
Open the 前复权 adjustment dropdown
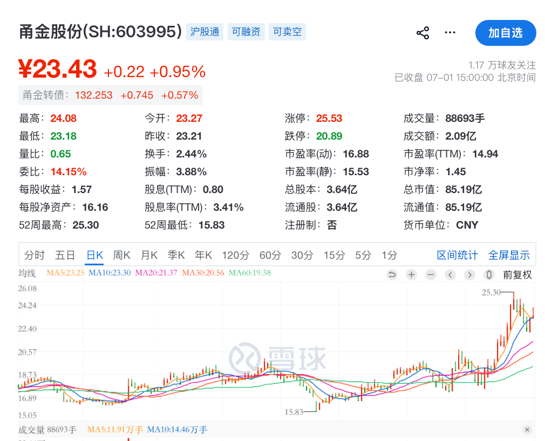point(517,275)
